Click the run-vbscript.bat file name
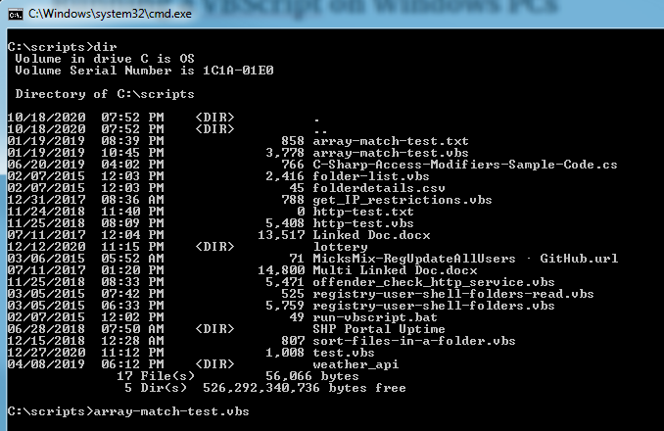Image resolution: width=664 pixels, height=431 pixels. click(375, 317)
